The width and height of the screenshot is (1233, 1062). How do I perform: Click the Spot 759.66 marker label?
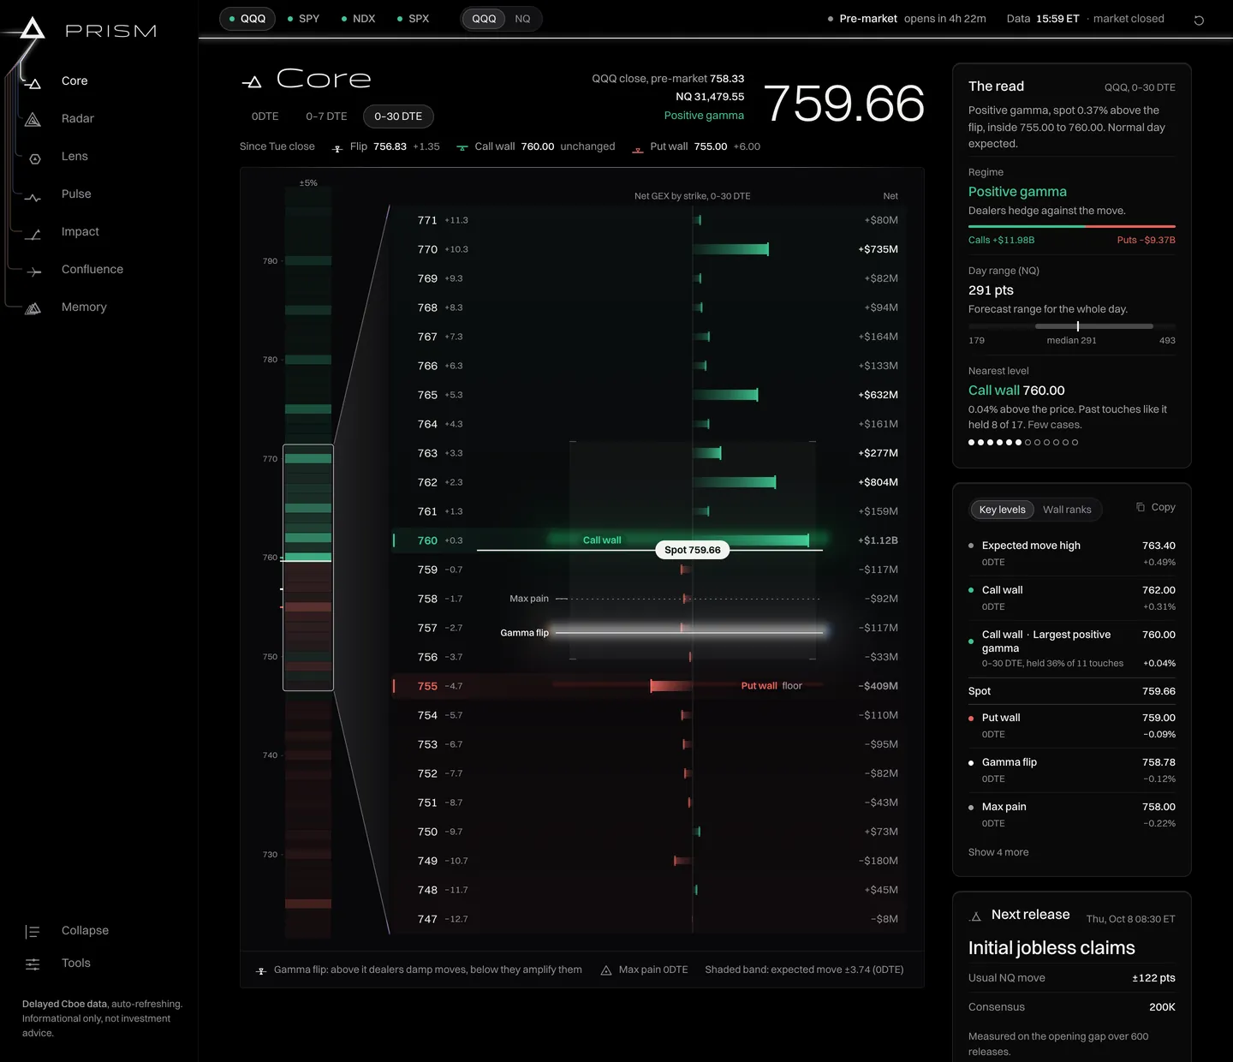pos(693,550)
